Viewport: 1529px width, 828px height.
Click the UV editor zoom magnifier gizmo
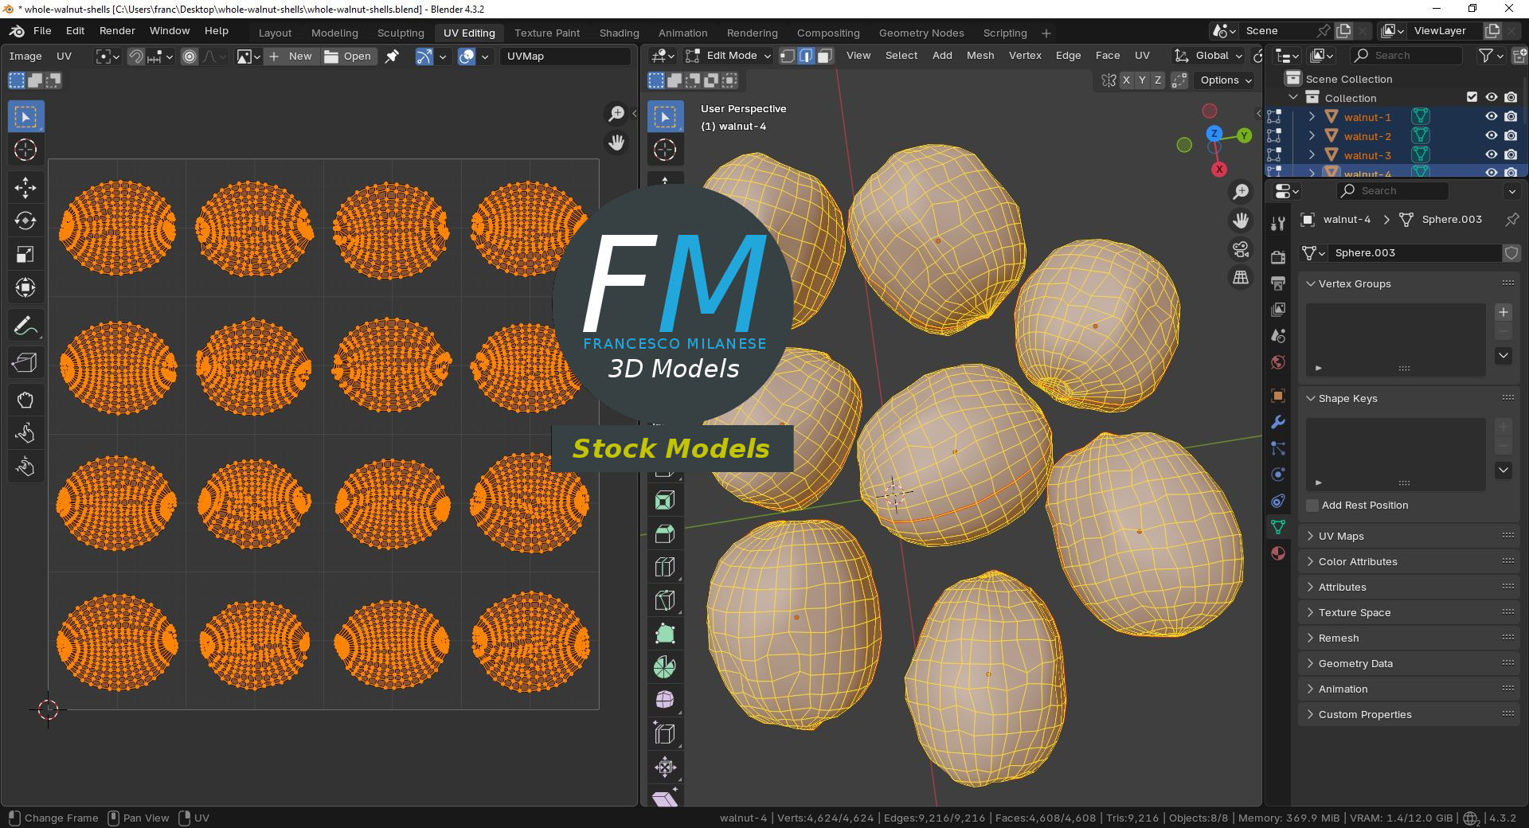[x=616, y=114]
